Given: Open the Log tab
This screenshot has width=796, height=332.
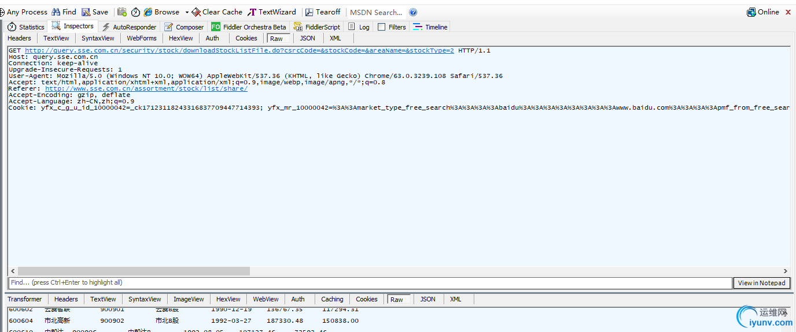Looking at the screenshot, I should [359, 27].
